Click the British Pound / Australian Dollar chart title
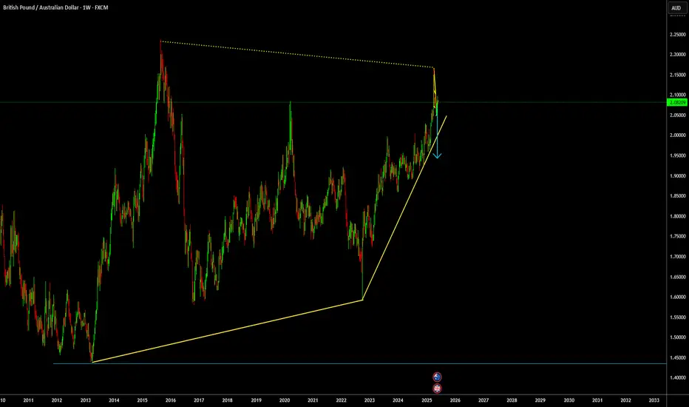 point(55,7)
